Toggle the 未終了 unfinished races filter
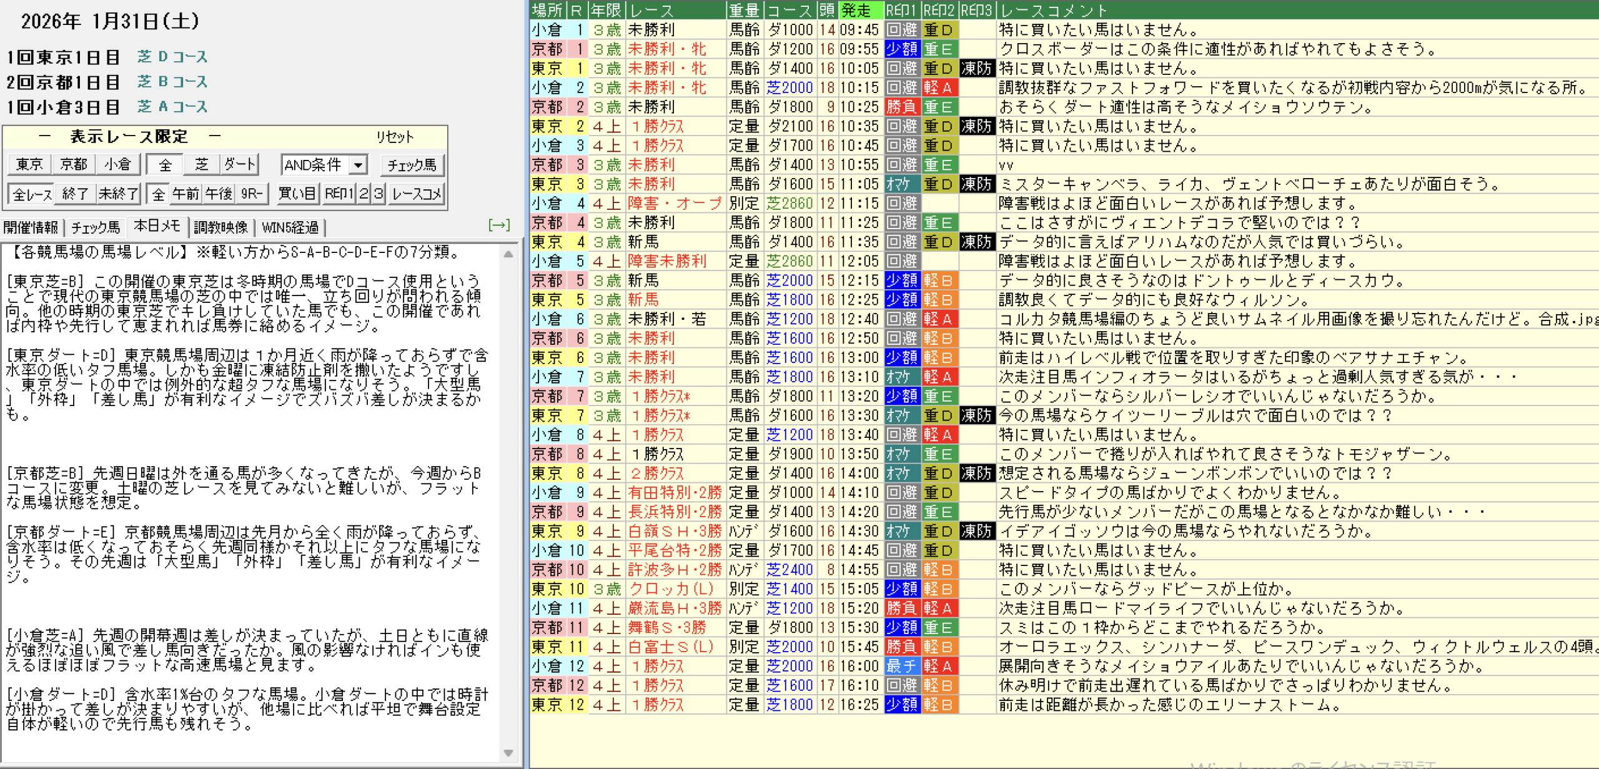Image resolution: width=1599 pixels, height=769 pixels. click(117, 194)
